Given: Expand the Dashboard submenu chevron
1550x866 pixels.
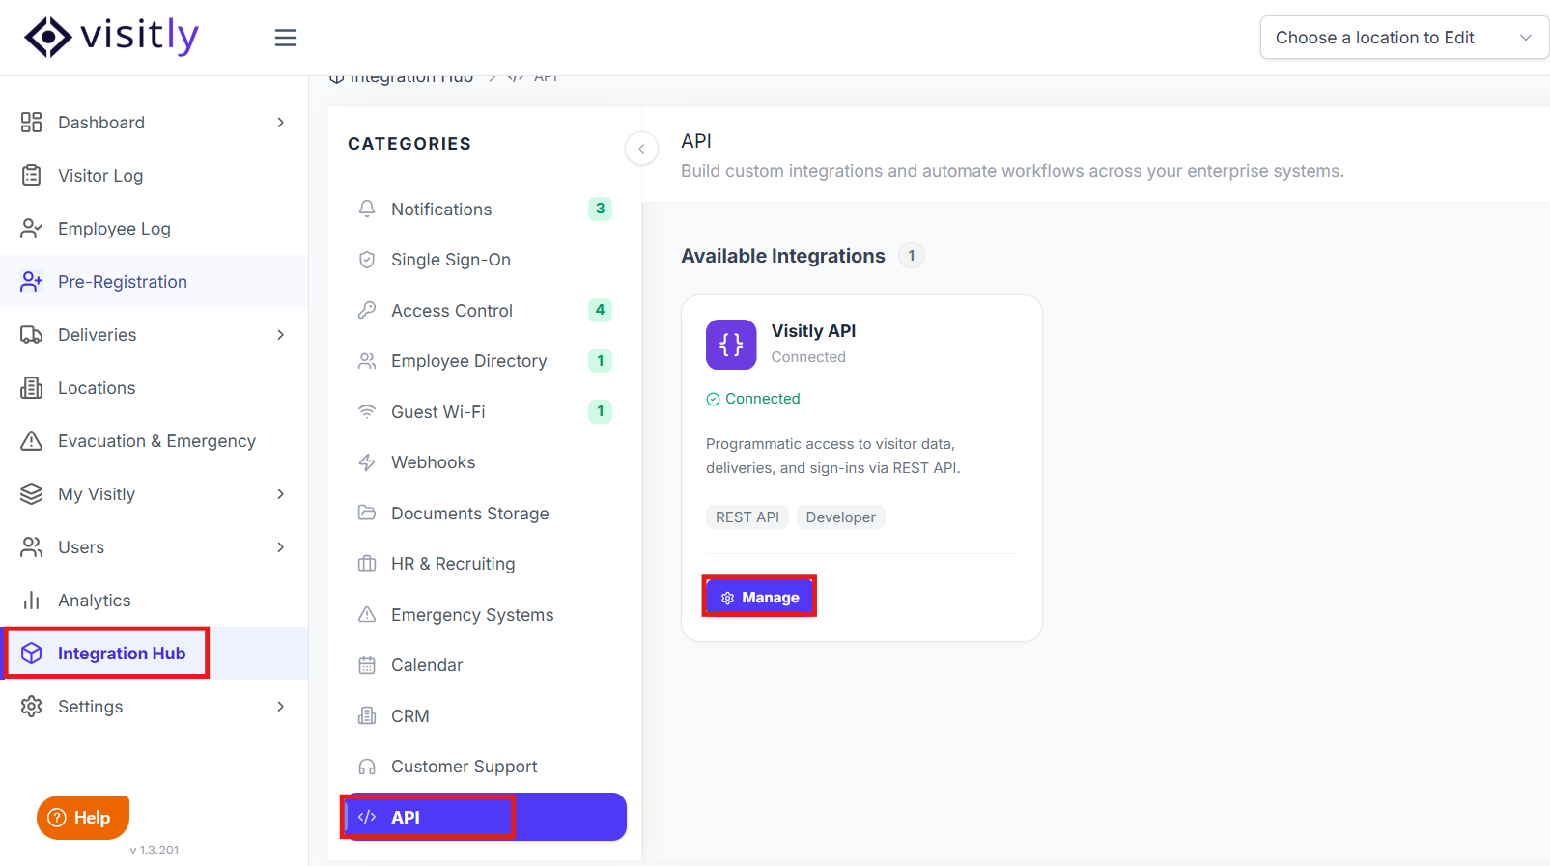Looking at the screenshot, I should click(281, 123).
